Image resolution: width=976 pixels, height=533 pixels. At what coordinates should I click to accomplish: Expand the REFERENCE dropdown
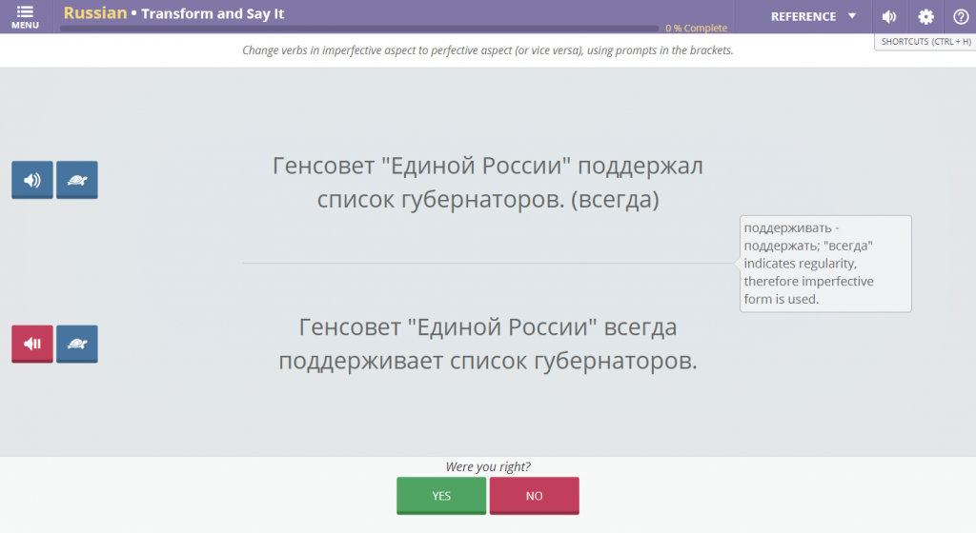point(803,16)
